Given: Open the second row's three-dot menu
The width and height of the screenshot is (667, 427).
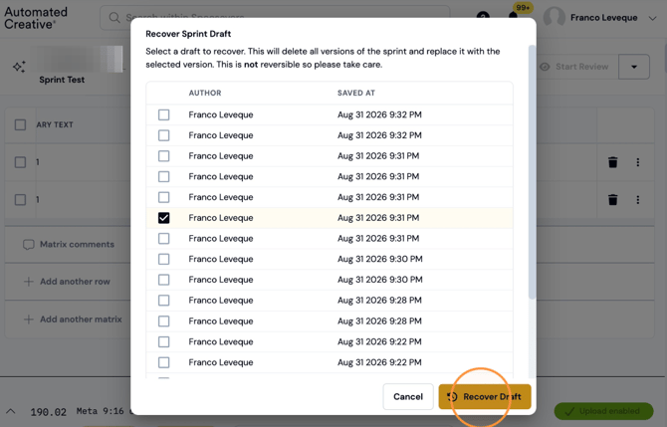Looking at the screenshot, I should coord(638,199).
